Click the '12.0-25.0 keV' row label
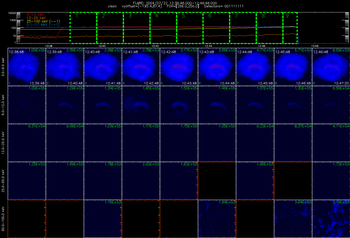350x238 pixels. (3, 143)
